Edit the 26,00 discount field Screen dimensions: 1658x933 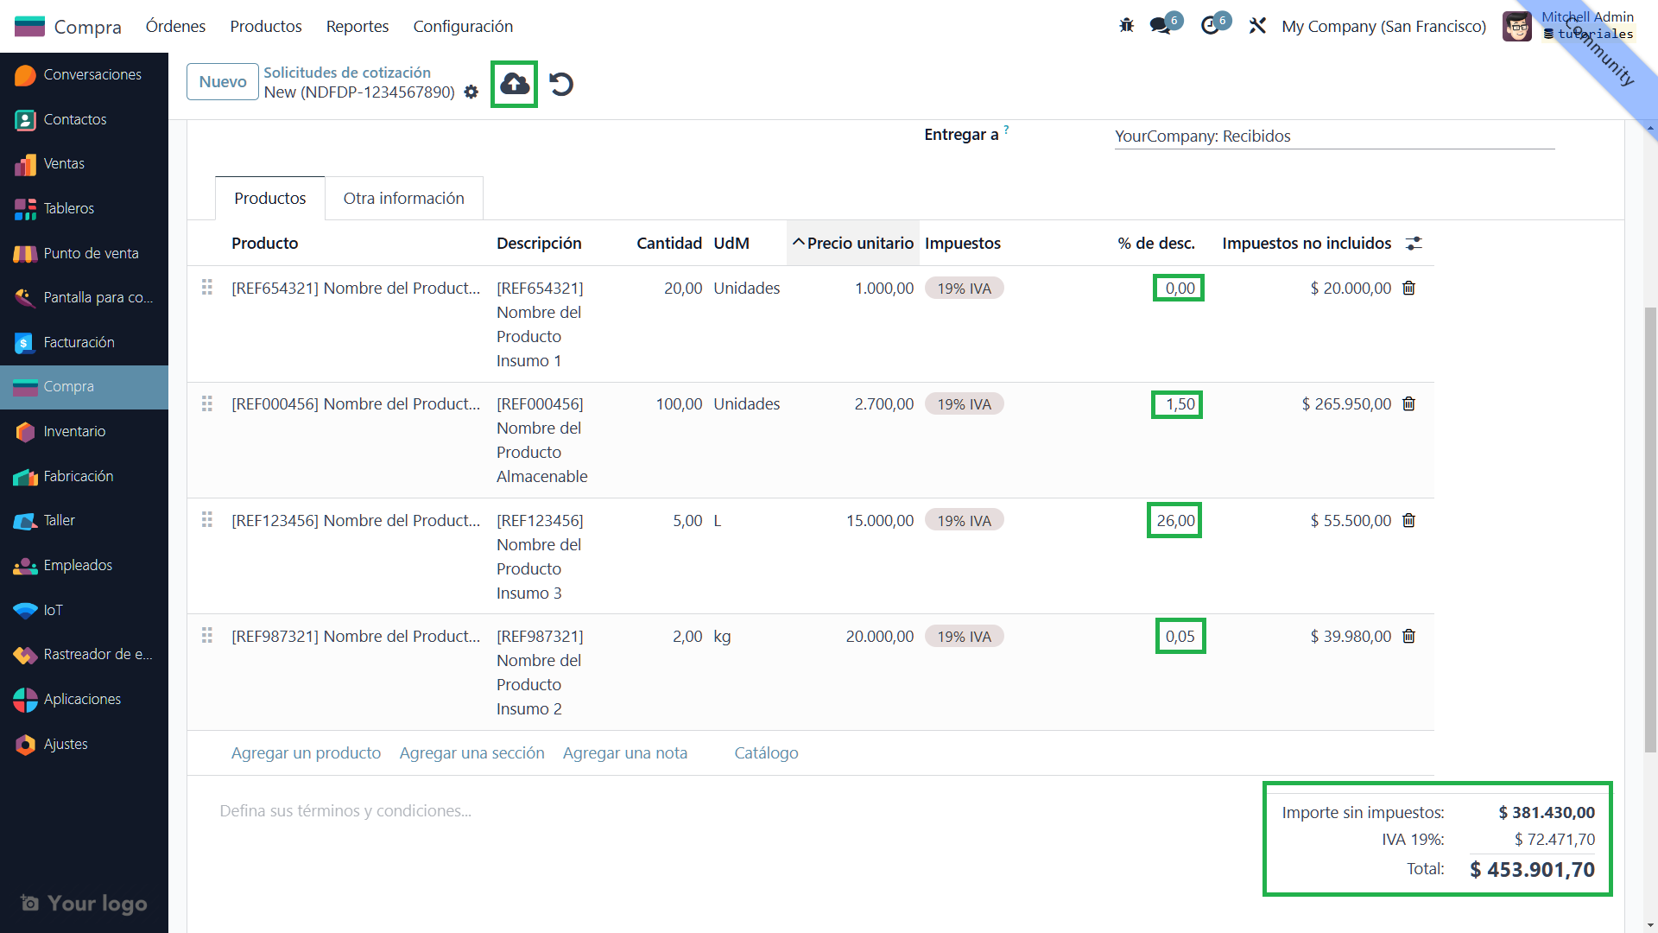tap(1175, 520)
